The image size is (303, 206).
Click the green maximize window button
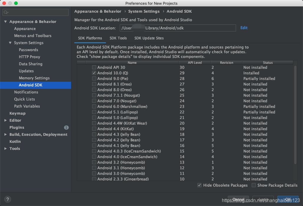point(16,3)
